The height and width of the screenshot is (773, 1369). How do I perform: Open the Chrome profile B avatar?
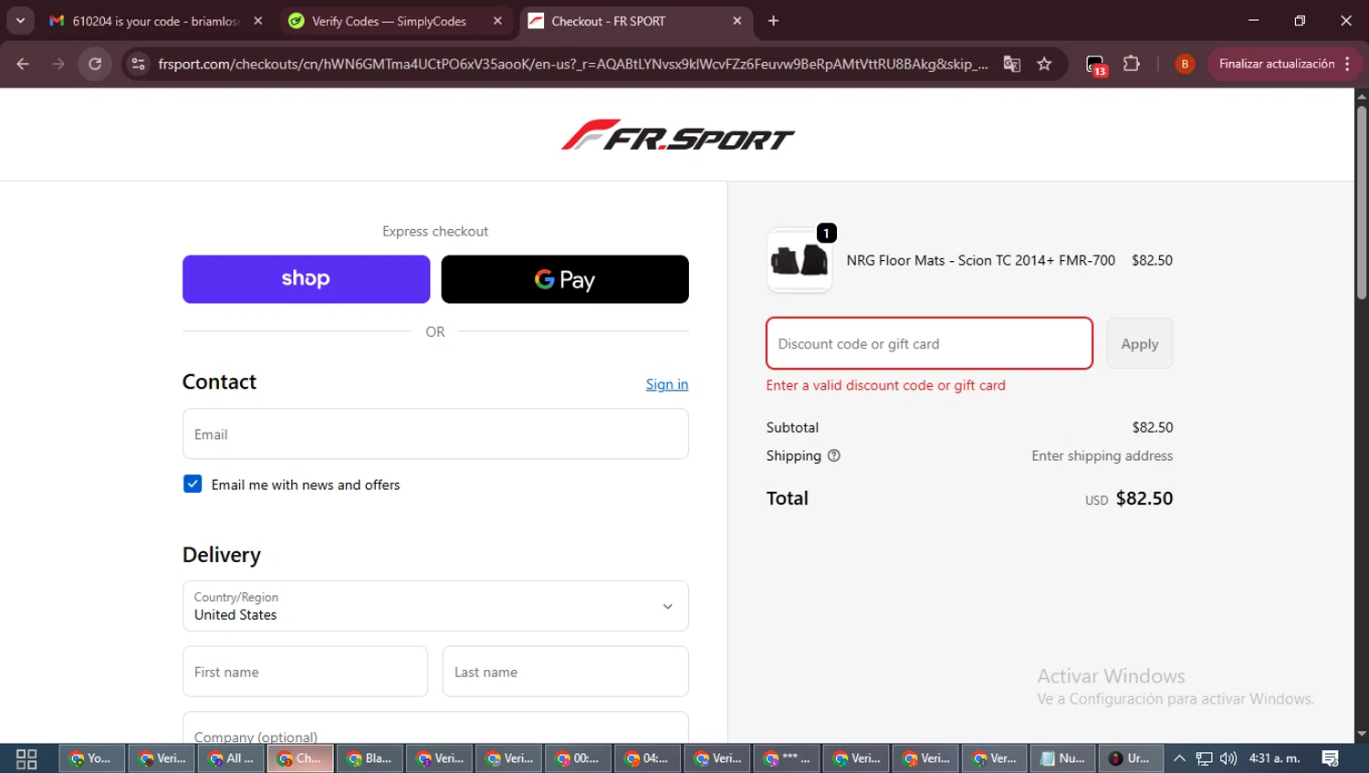(1185, 64)
